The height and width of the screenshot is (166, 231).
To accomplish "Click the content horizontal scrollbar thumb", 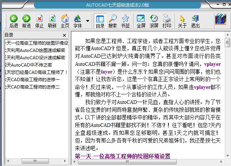I will 127,162.
